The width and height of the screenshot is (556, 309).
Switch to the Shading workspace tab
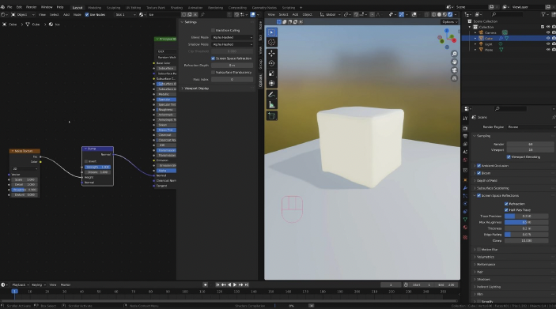point(176,7)
